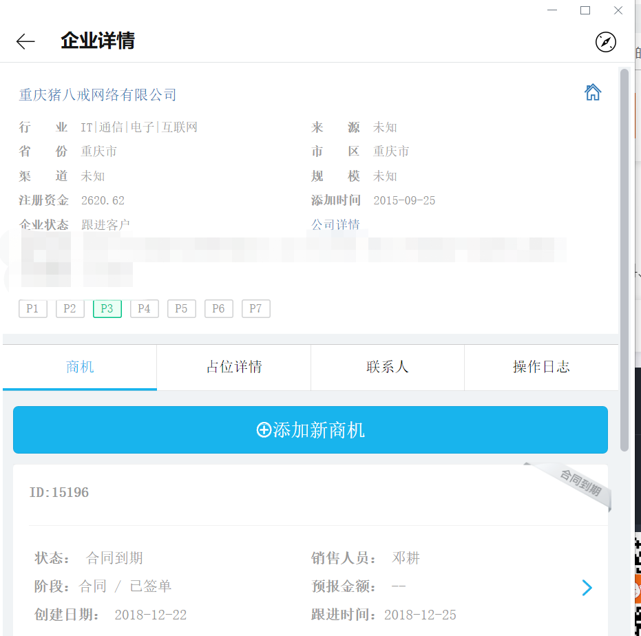The image size is (641, 636).
Task: Click the blue home icon
Action: coord(592,92)
